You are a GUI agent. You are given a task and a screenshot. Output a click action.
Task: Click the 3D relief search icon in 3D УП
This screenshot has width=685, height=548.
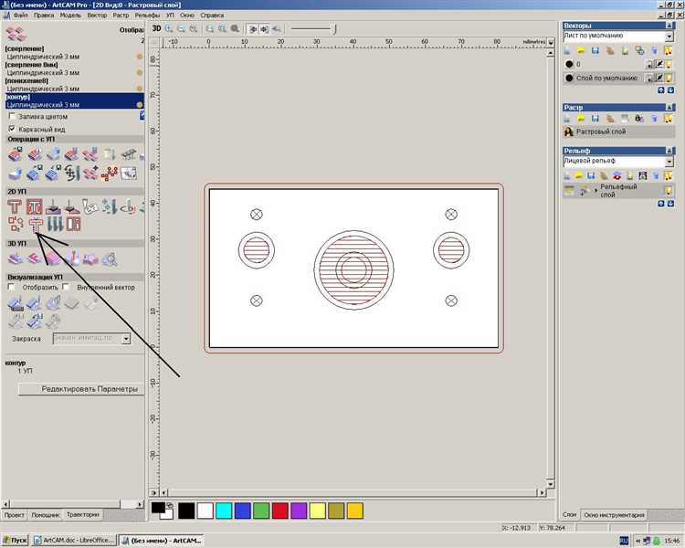tap(110, 258)
